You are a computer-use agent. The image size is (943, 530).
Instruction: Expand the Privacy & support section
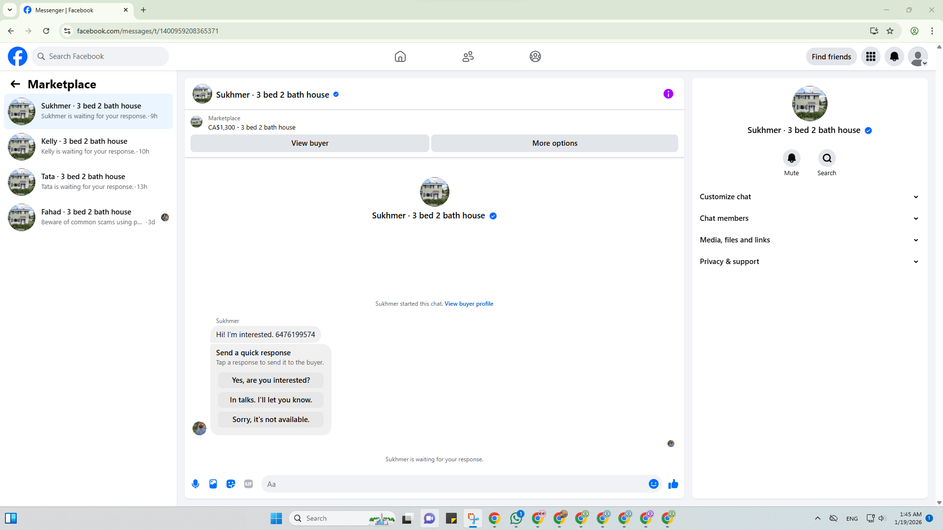pyautogui.click(x=810, y=262)
